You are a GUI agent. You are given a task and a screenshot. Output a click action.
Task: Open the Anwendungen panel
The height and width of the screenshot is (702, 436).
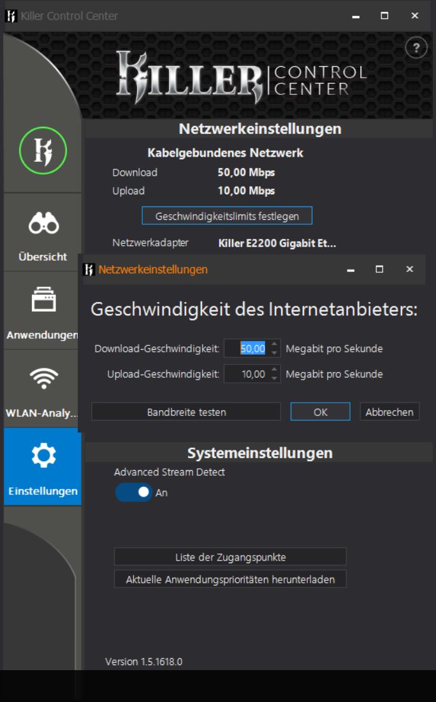tap(43, 311)
